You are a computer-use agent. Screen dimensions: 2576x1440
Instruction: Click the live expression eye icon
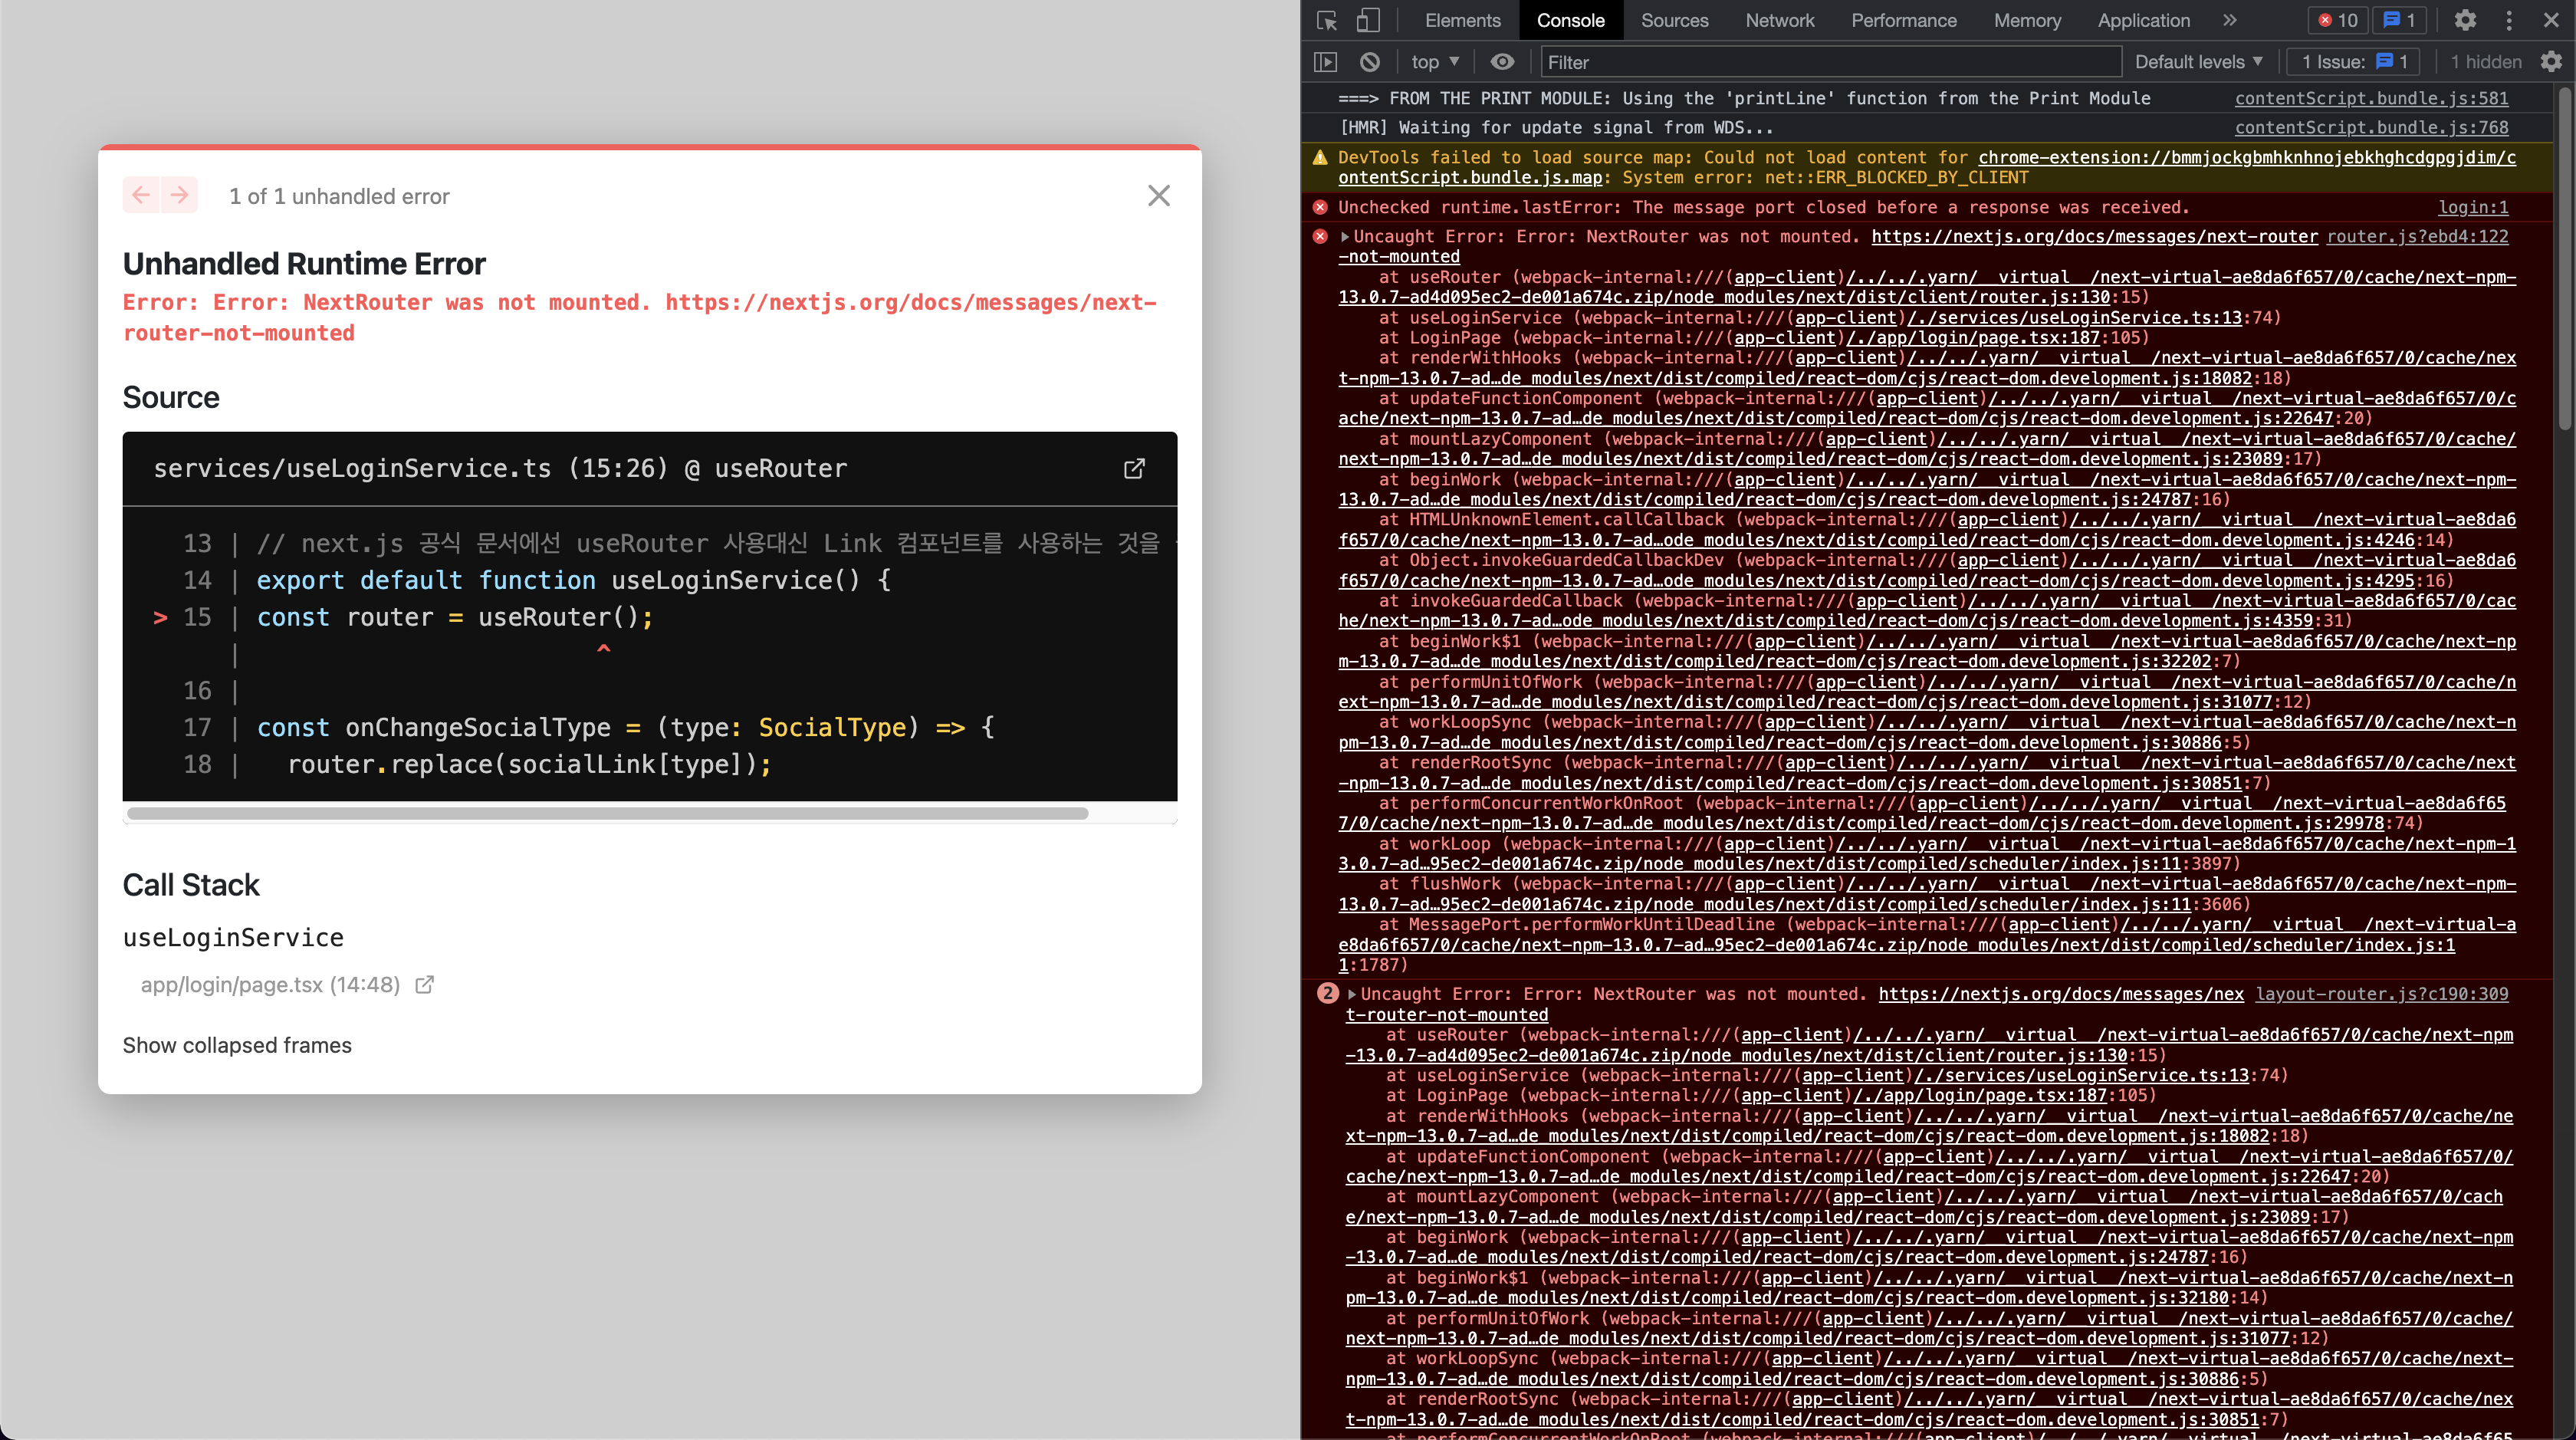[1502, 62]
